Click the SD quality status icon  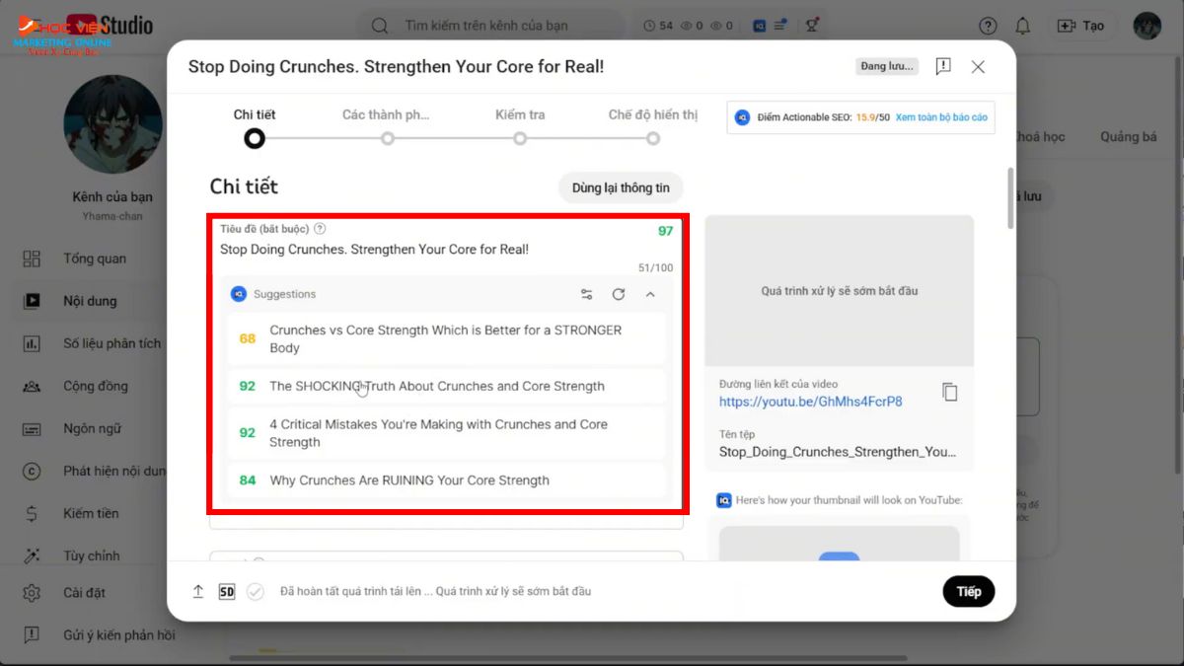pyautogui.click(x=227, y=591)
